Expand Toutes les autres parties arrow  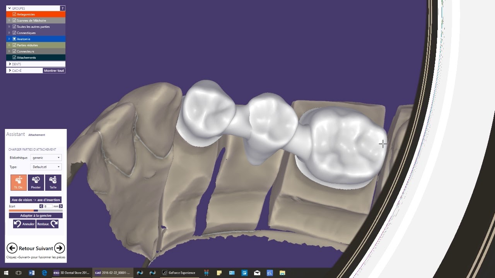click(9, 27)
